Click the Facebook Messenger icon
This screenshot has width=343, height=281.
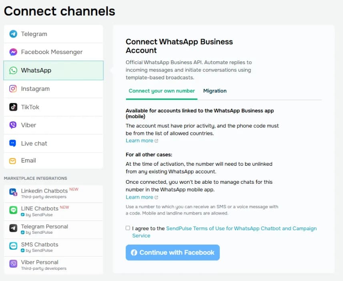click(13, 52)
